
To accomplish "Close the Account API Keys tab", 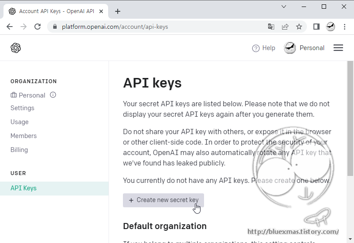I will [x=101, y=11].
